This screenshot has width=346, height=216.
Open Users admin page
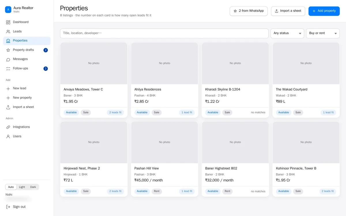(x=27, y=137)
